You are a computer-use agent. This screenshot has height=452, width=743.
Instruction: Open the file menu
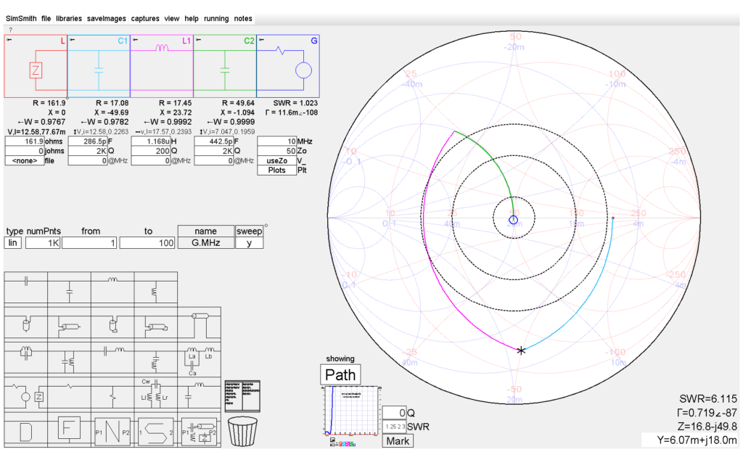pos(46,18)
